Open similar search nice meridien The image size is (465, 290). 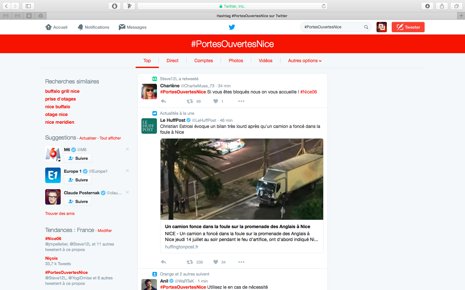click(60, 122)
